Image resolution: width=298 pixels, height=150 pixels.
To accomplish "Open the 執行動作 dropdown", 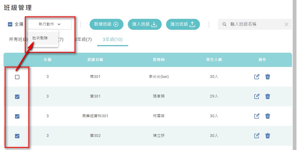I will pyautogui.click(x=50, y=24).
